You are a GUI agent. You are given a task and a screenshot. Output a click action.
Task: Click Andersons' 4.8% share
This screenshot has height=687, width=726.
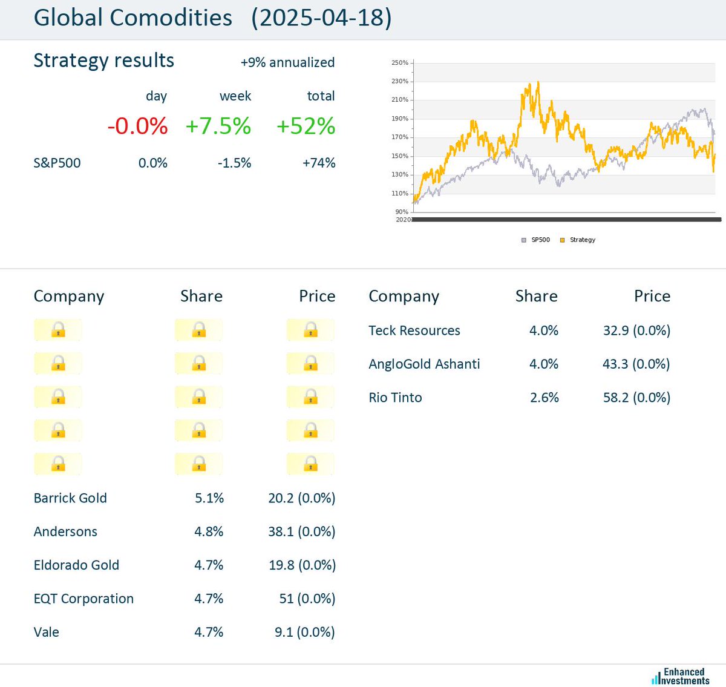click(209, 531)
